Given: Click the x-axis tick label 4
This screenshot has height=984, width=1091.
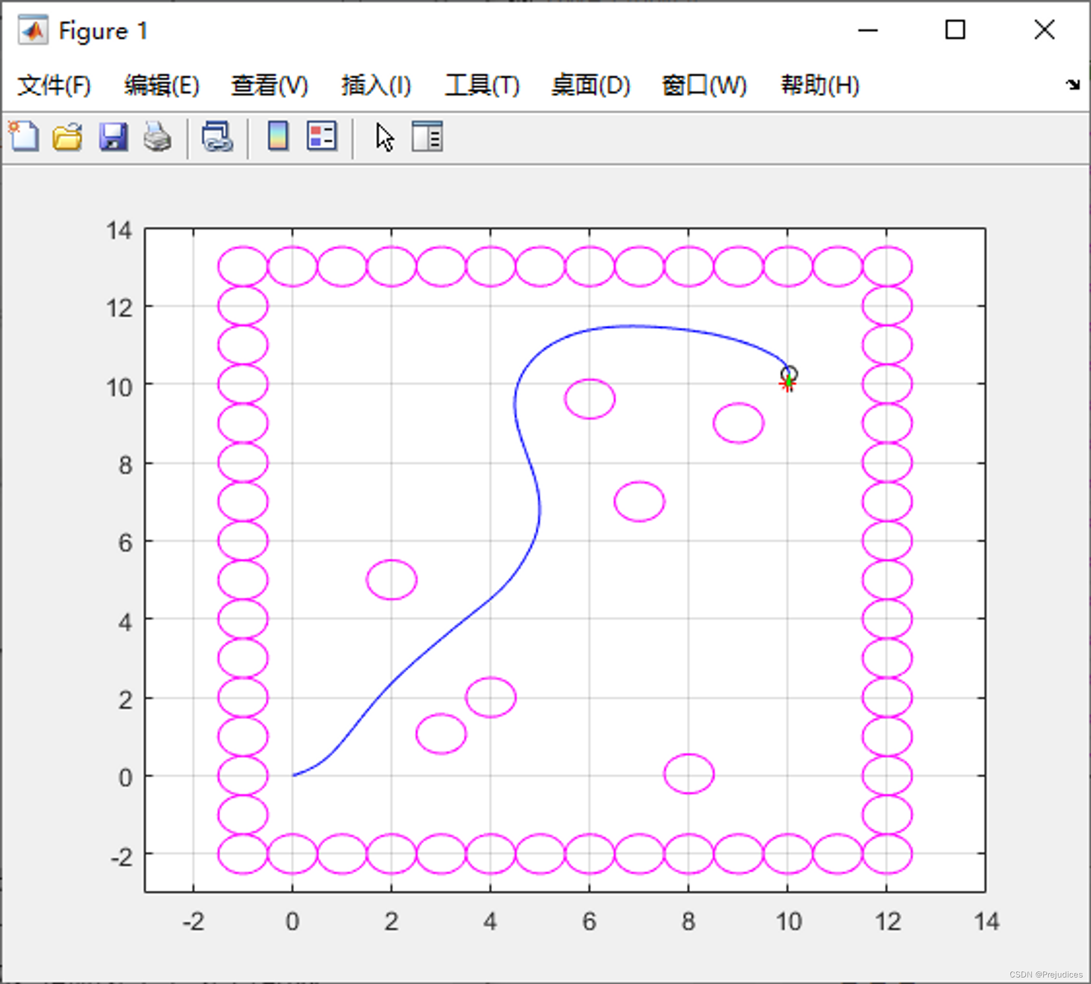Looking at the screenshot, I should coord(490,922).
